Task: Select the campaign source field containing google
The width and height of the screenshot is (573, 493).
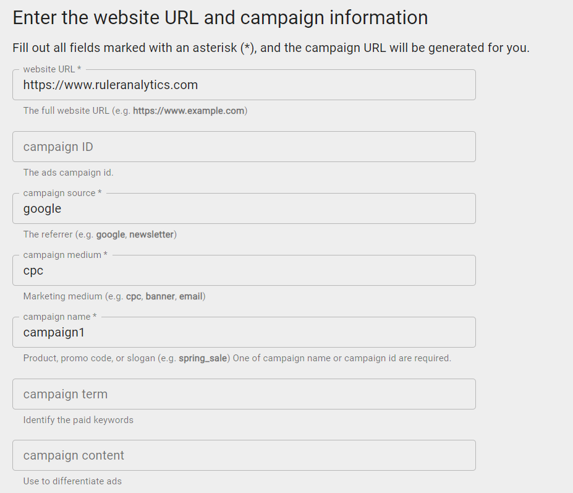Action: pos(244,209)
